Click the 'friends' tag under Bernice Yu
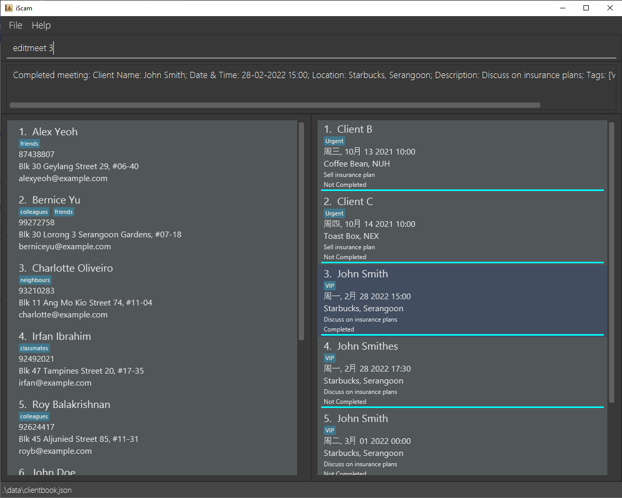 tap(64, 212)
